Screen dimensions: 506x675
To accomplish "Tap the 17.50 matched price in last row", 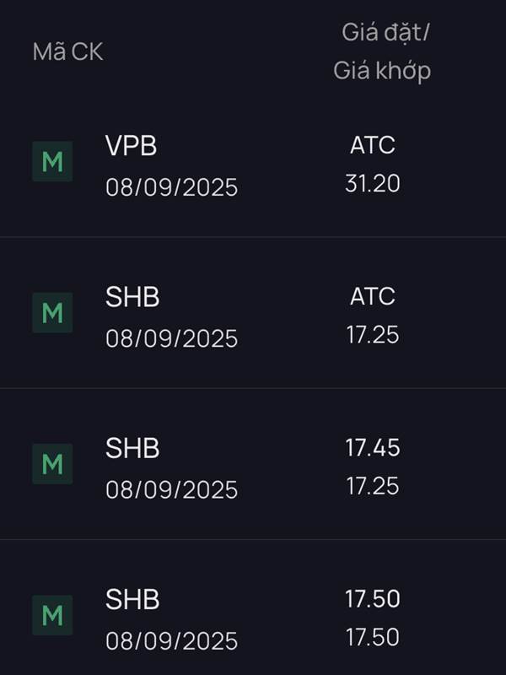I will tap(373, 637).
